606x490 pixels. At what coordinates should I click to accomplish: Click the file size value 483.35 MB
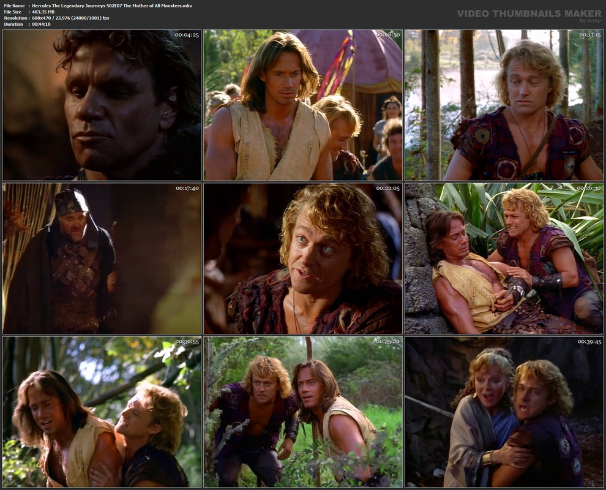(43, 12)
